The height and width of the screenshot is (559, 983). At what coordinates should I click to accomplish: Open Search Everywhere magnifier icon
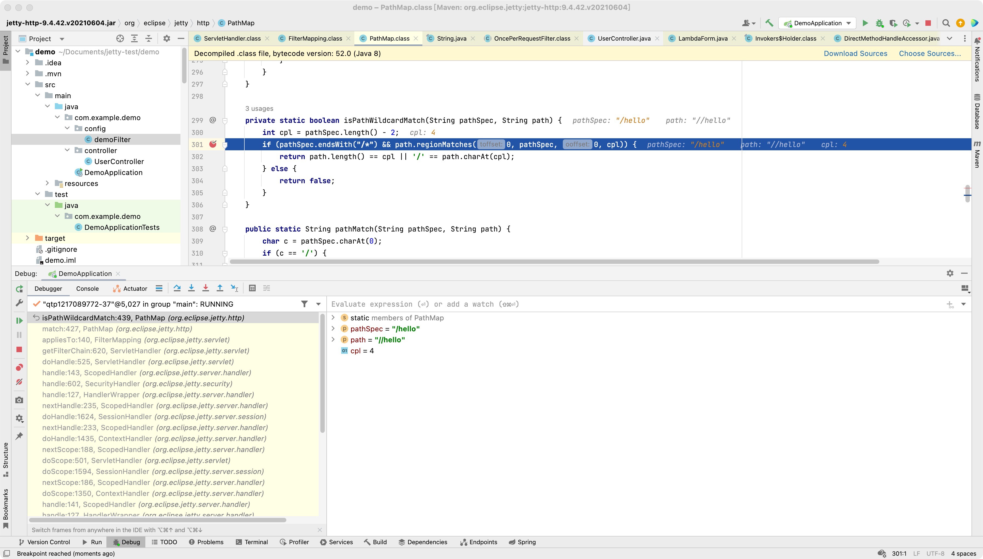click(x=946, y=23)
